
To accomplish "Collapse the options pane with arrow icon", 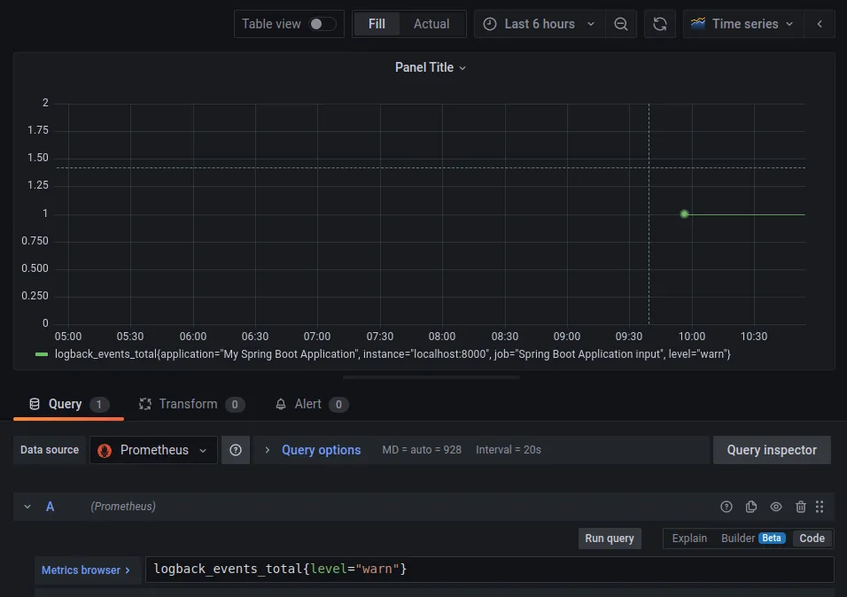I will click(820, 24).
